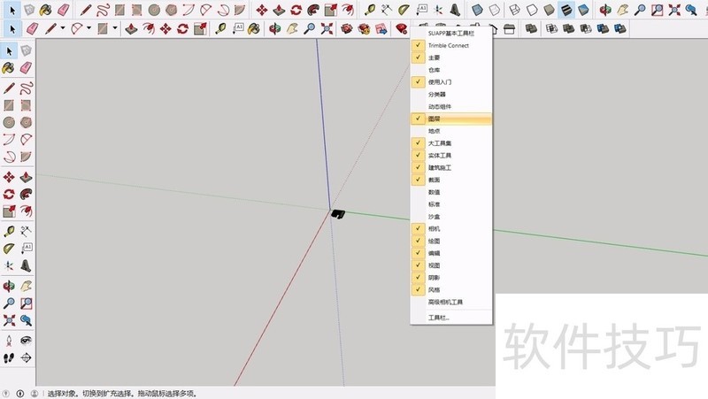Click the geolocation status bar icon

point(6,394)
